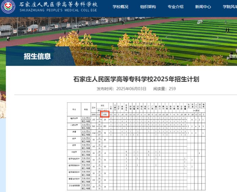Viewport: 237px width, 192px height.
Task: Click the 医学检验技术 row label in table
Action: click(74, 159)
